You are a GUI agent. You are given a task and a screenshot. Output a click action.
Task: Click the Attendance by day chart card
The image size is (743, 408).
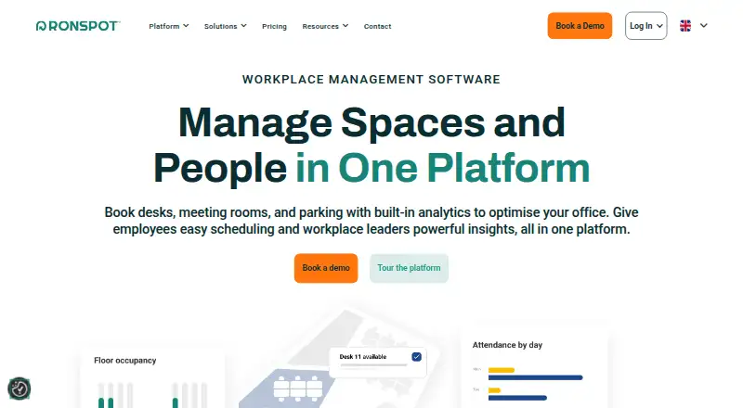[x=534, y=369]
